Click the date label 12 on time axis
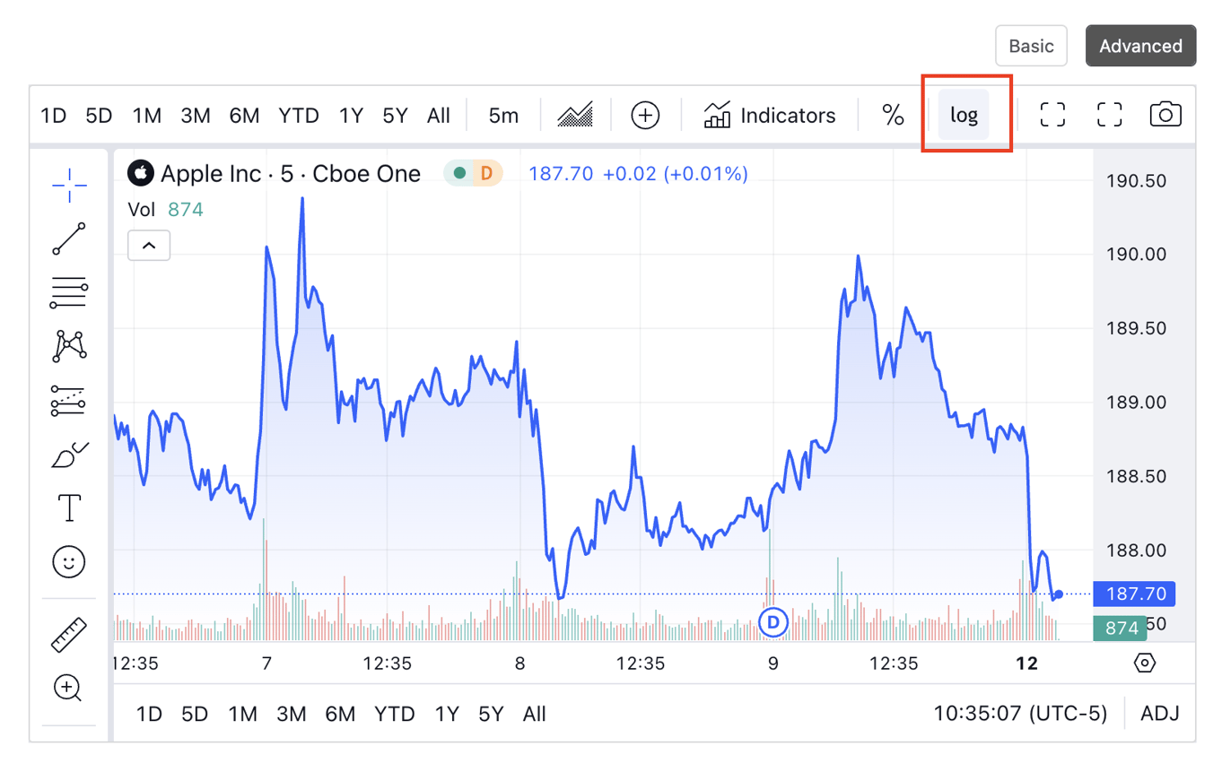 tap(1026, 663)
